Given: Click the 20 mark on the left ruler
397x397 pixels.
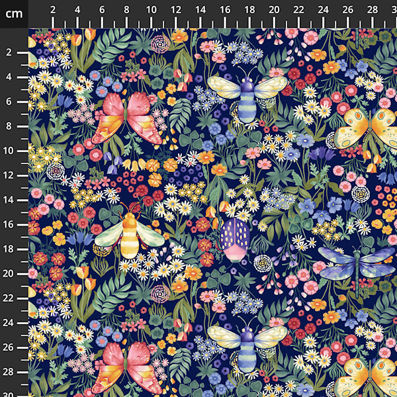Looking at the screenshot, I should click(x=10, y=273).
